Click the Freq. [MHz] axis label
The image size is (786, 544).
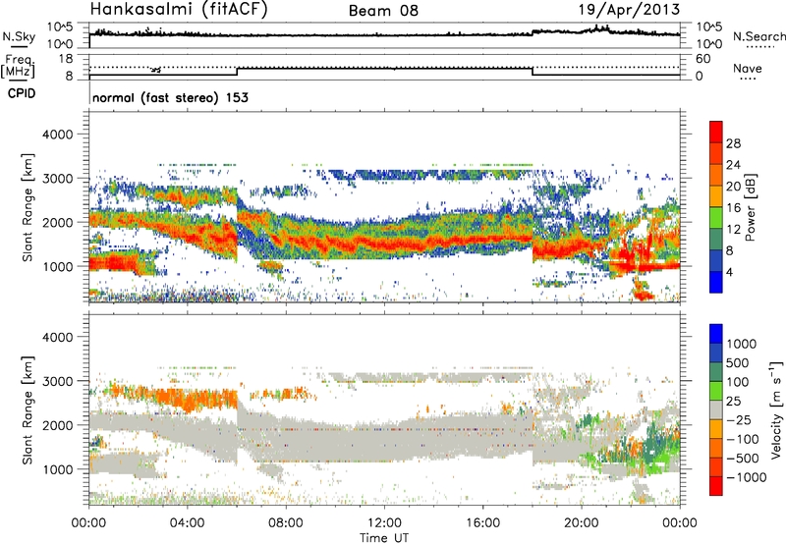tap(18, 66)
